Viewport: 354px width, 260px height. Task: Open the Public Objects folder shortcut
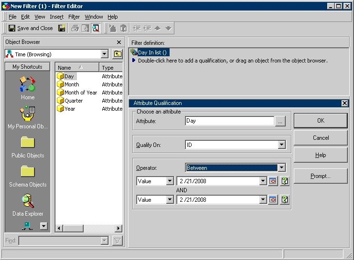tap(28, 144)
